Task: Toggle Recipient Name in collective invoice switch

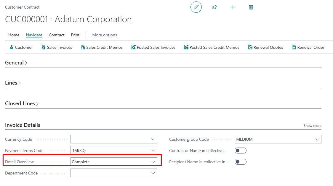Action: click(x=240, y=162)
